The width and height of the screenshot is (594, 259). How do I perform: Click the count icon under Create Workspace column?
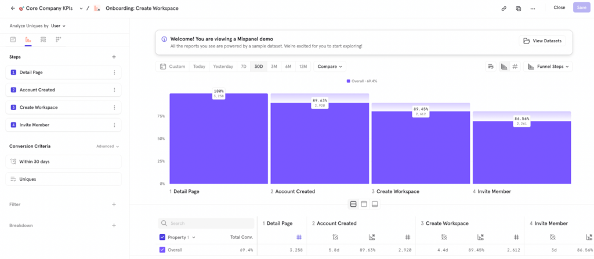coord(516,237)
